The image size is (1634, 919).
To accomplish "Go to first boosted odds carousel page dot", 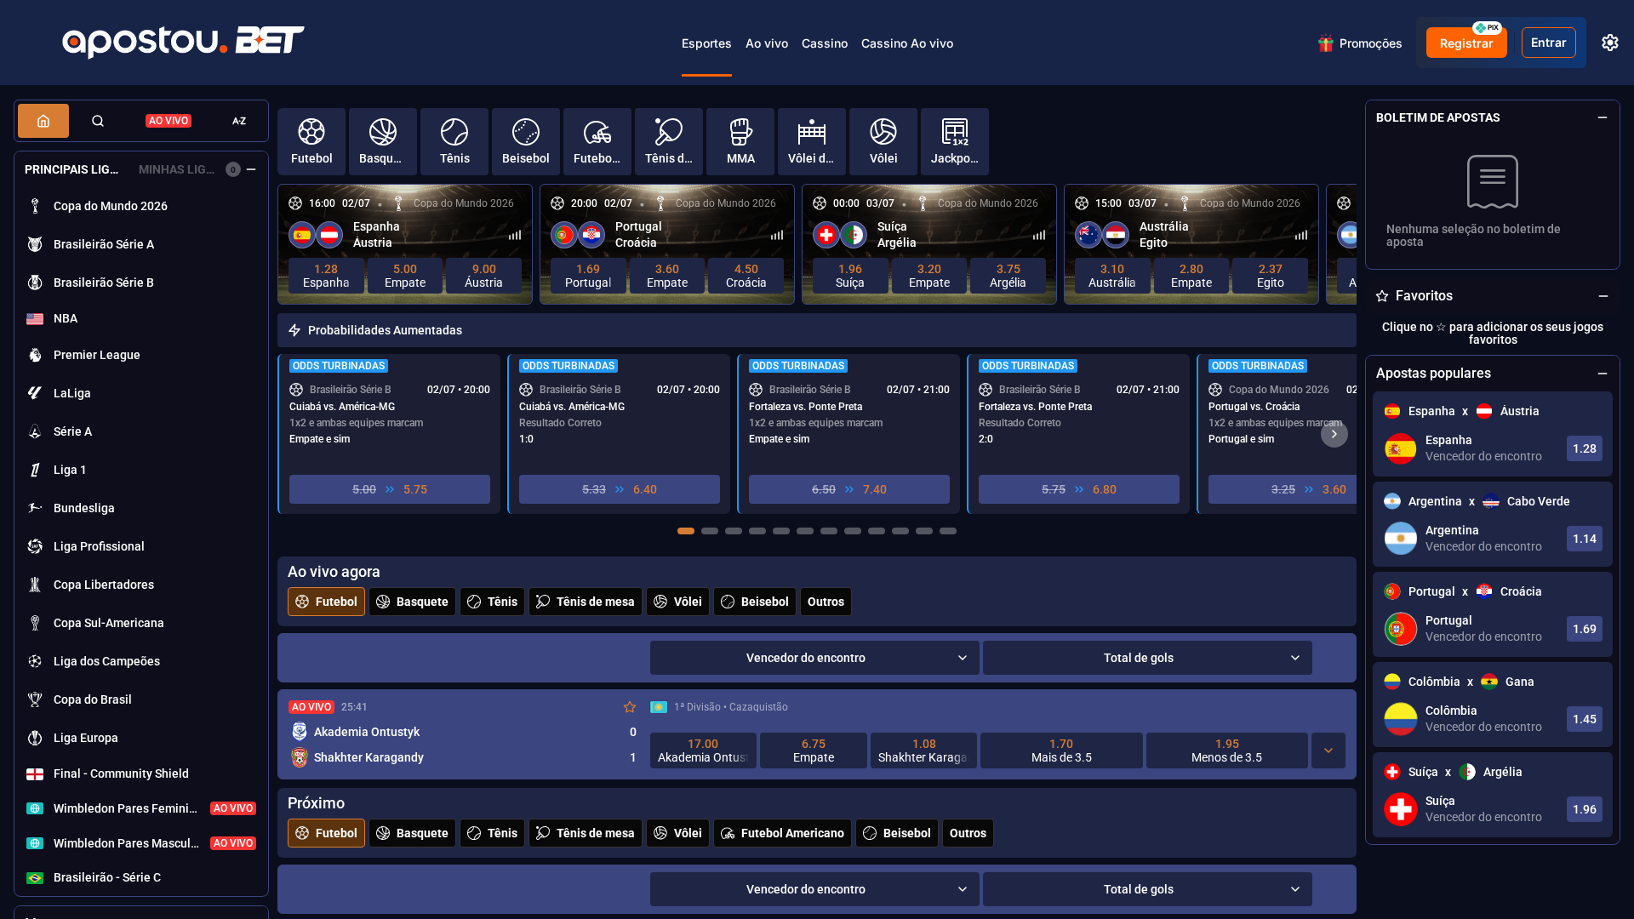I will pyautogui.click(x=686, y=531).
